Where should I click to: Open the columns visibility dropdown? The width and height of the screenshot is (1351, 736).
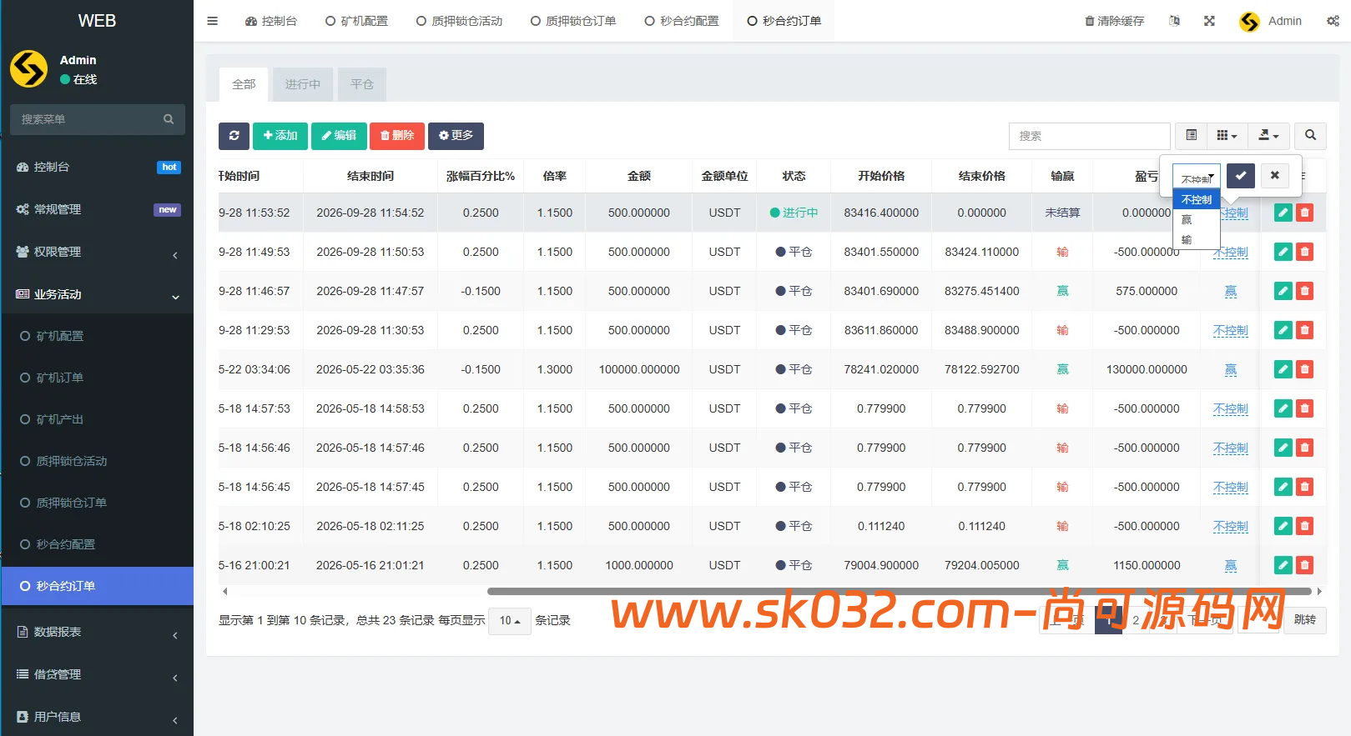[1227, 135]
